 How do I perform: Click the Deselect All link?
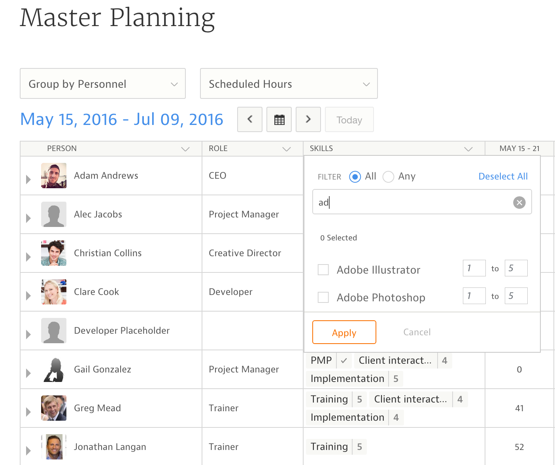[x=503, y=176]
